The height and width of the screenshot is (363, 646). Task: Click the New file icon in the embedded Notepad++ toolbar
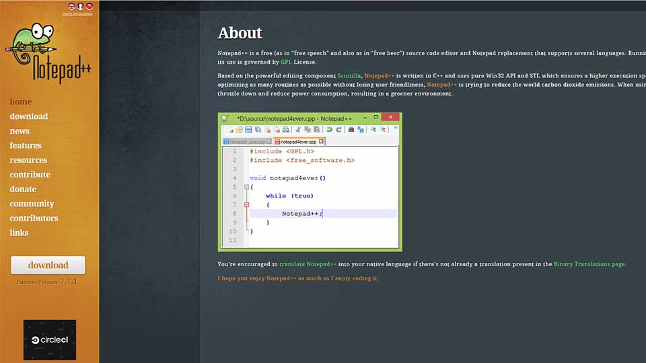coord(230,130)
